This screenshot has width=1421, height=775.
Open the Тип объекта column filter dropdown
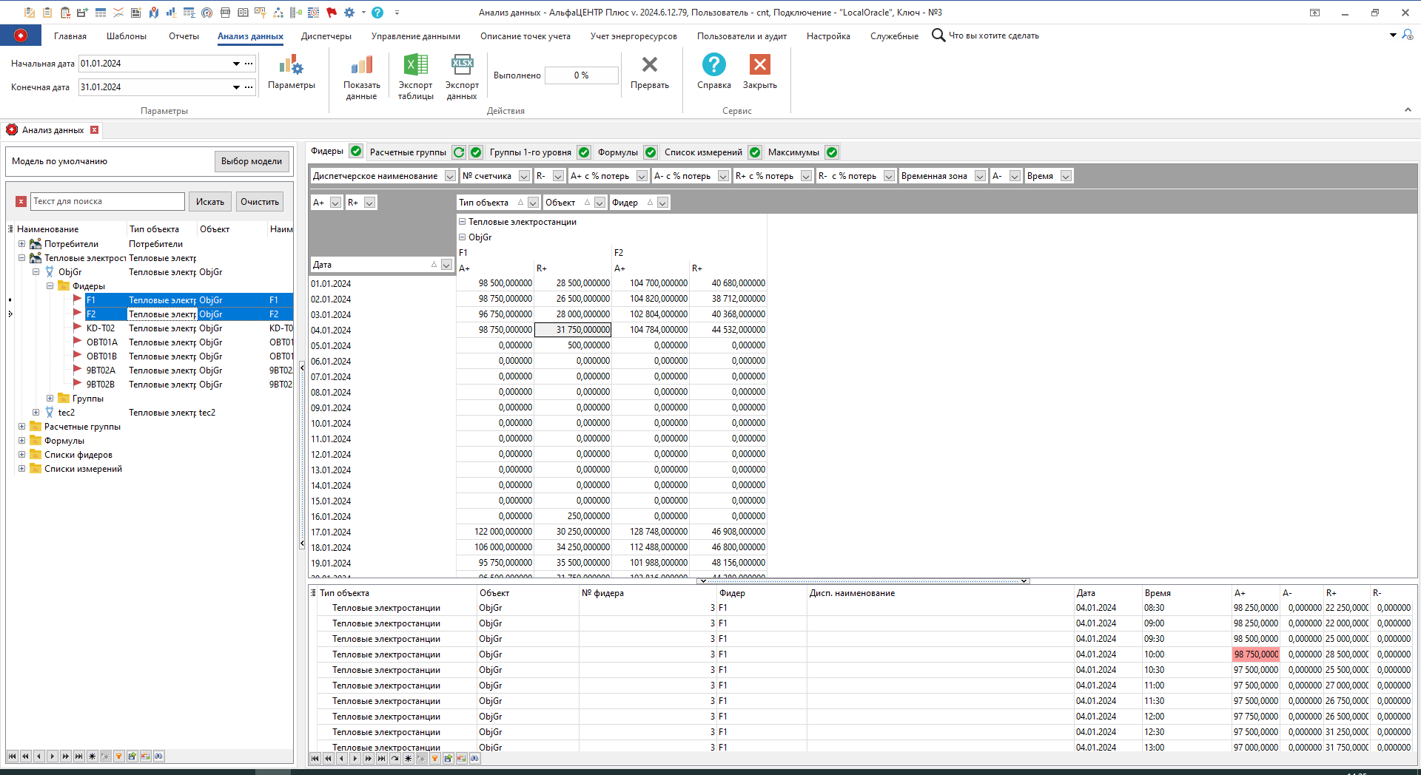531,202
